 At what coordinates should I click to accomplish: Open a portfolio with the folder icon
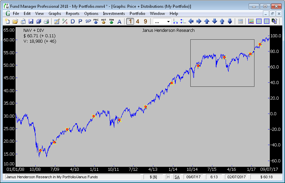pyautogui.click(x=15, y=21)
